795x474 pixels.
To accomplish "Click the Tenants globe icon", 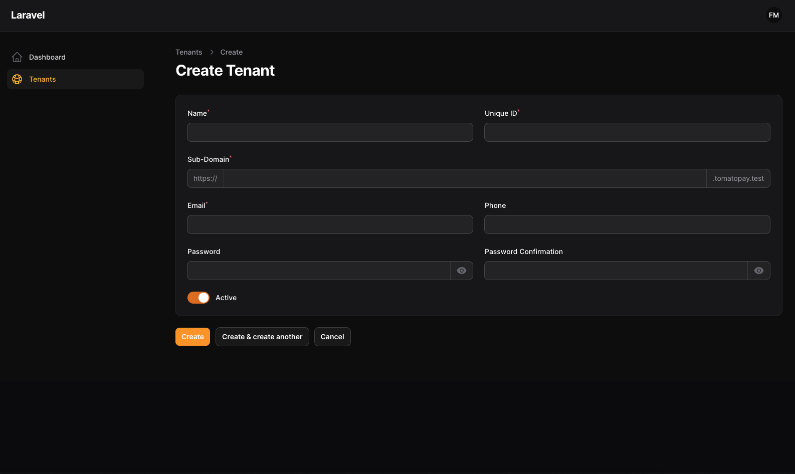I will pyautogui.click(x=17, y=79).
